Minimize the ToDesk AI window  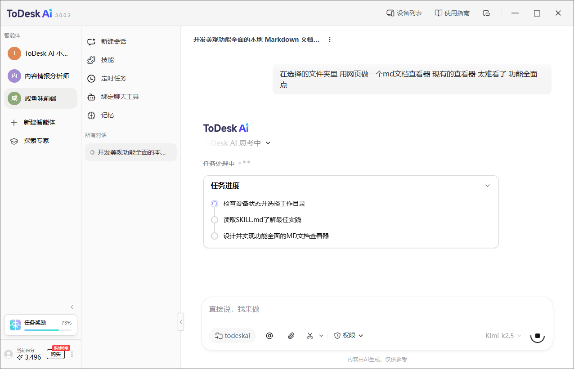click(516, 13)
